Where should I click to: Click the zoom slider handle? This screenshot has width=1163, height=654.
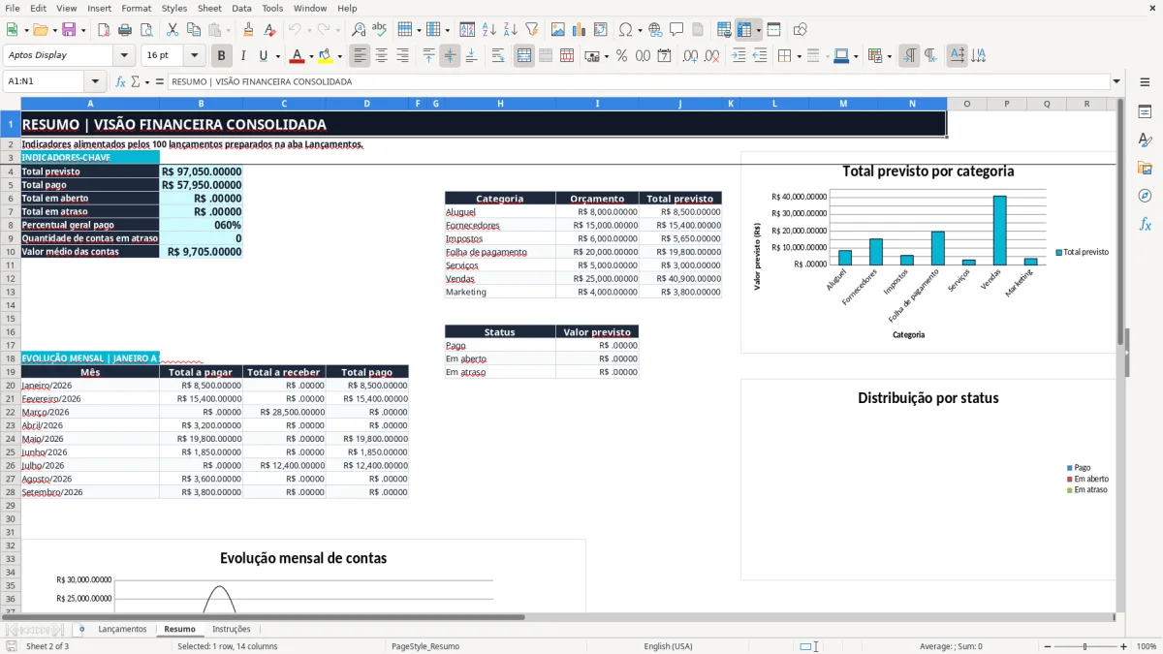click(1085, 646)
